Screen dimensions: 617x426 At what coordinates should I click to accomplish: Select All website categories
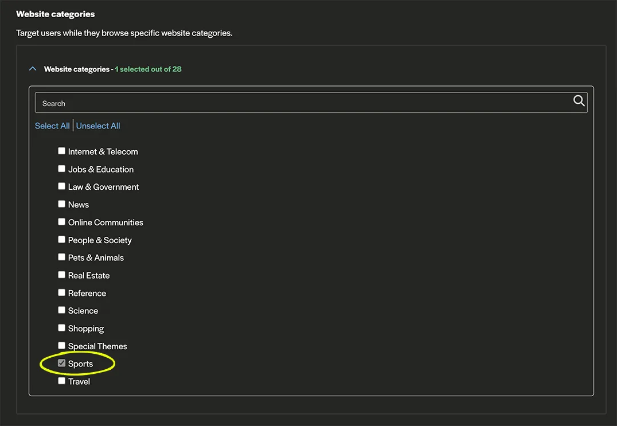coord(52,126)
